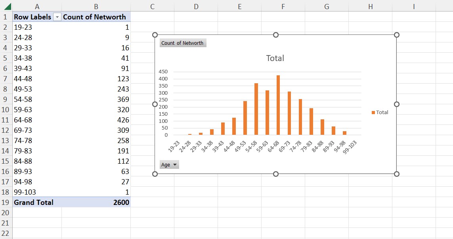Select row 19 header

pyautogui.click(x=6, y=202)
